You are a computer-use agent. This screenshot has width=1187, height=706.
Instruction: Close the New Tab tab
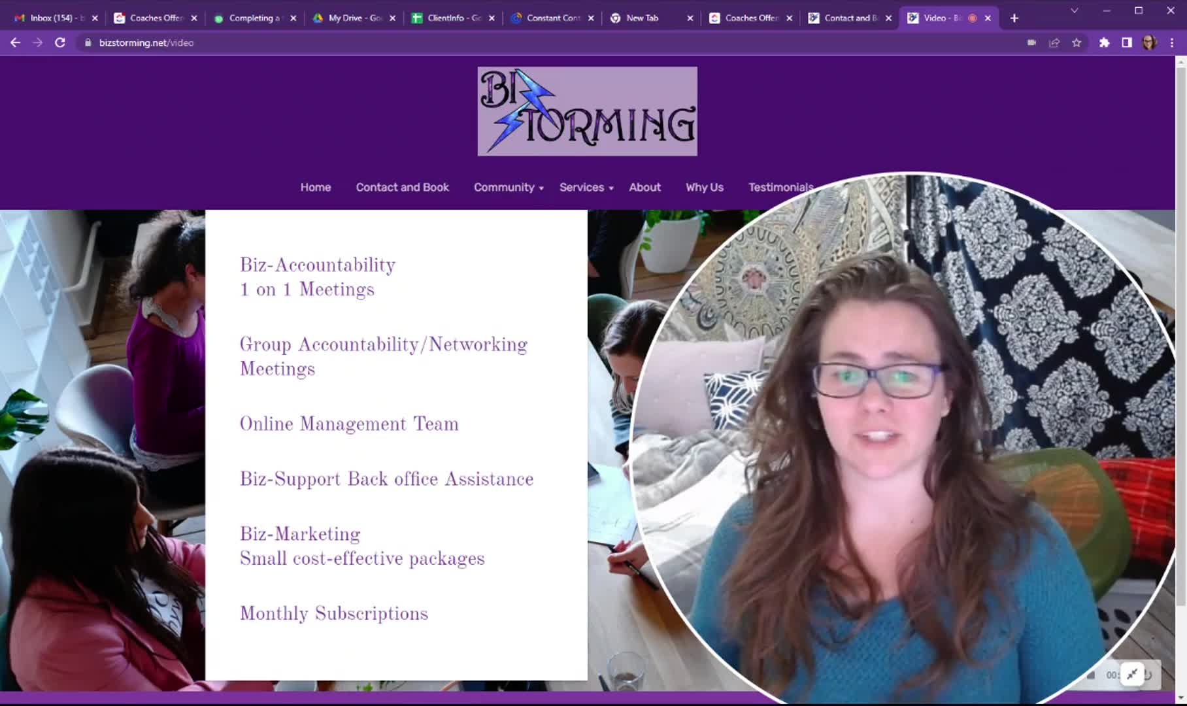click(690, 18)
